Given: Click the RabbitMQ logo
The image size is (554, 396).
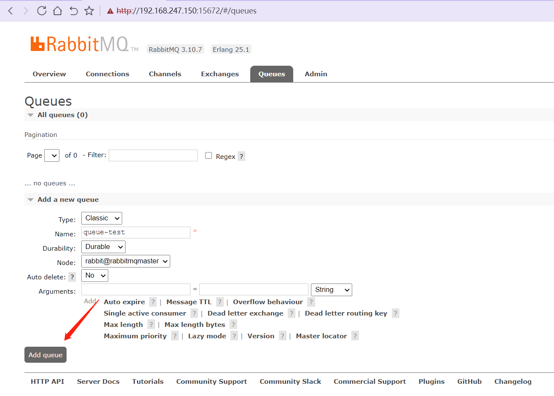Looking at the screenshot, I should [x=84, y=44].
